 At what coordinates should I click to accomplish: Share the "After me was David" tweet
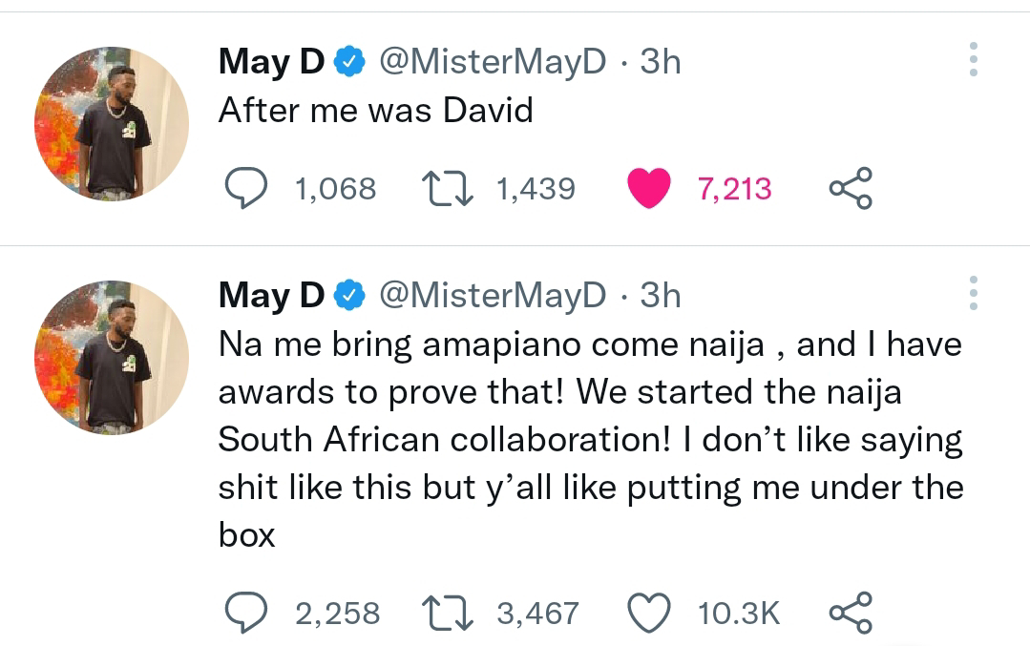851,188
